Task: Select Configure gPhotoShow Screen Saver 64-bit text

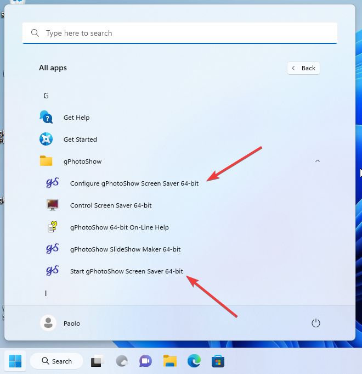Action: 134,183
